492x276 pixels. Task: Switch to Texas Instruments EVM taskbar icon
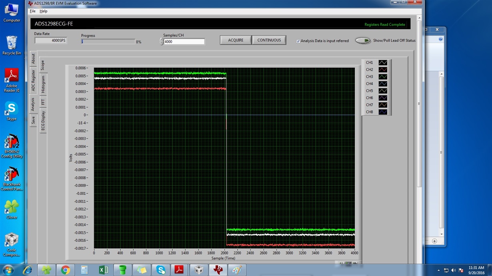coord(218,270)
